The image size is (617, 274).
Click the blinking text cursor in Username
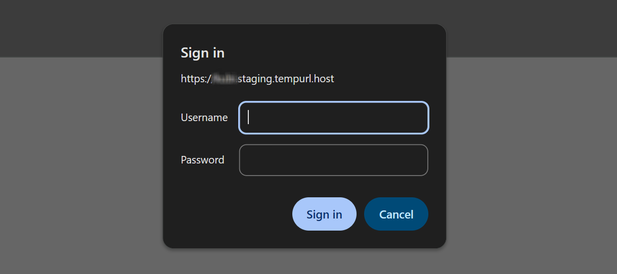tap(248, 118)
